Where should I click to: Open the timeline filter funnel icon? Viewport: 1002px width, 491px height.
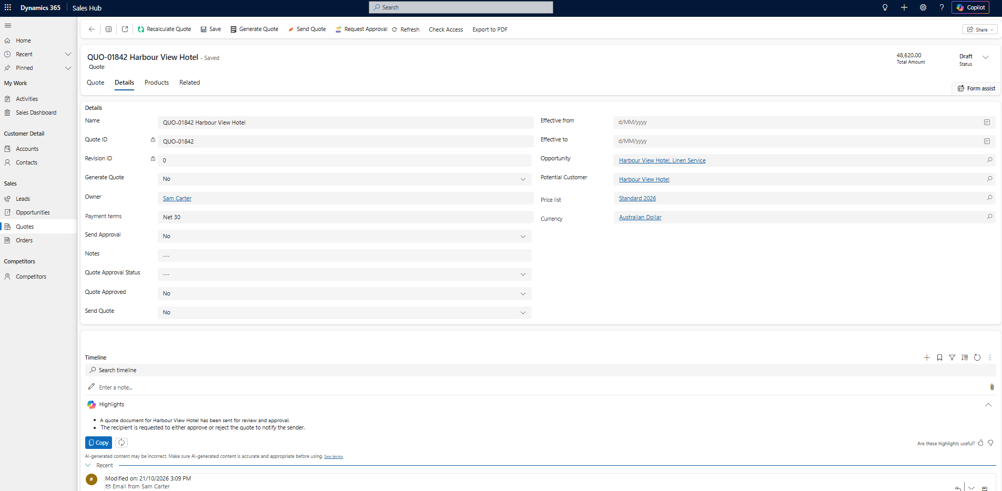tap(952, 357)
